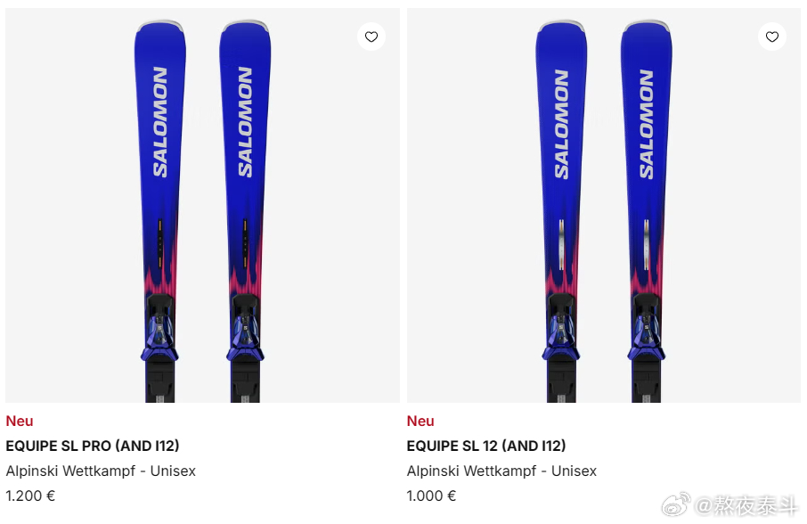Open the EQUIPE SL 12 (AND I12) title
This screenshot has height=524, width=807.
[x=486, y=446]
